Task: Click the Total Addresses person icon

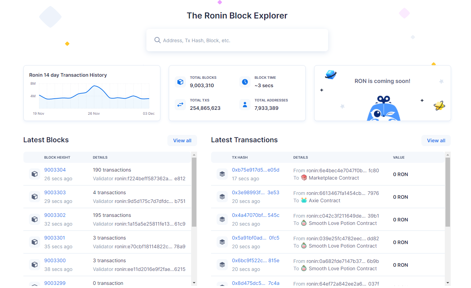Action: pos(245,105)
